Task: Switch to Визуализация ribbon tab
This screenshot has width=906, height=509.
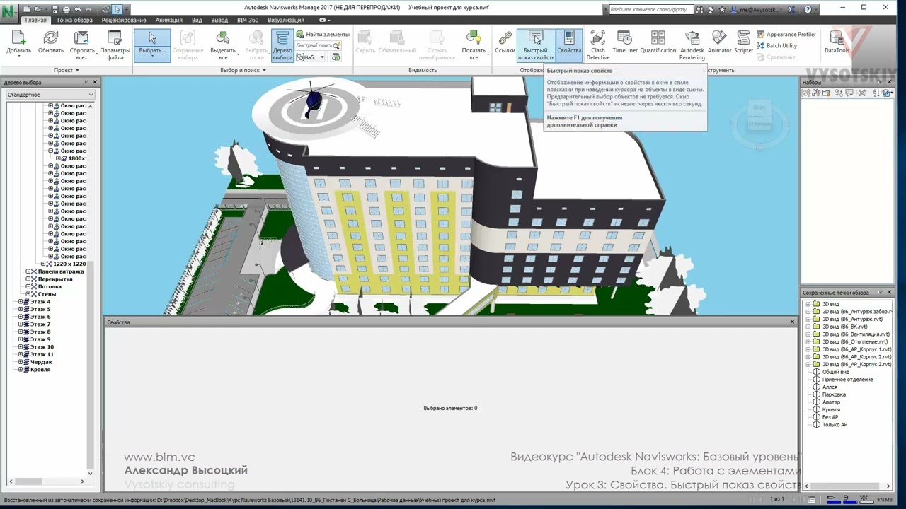Action: click(286, 21)
